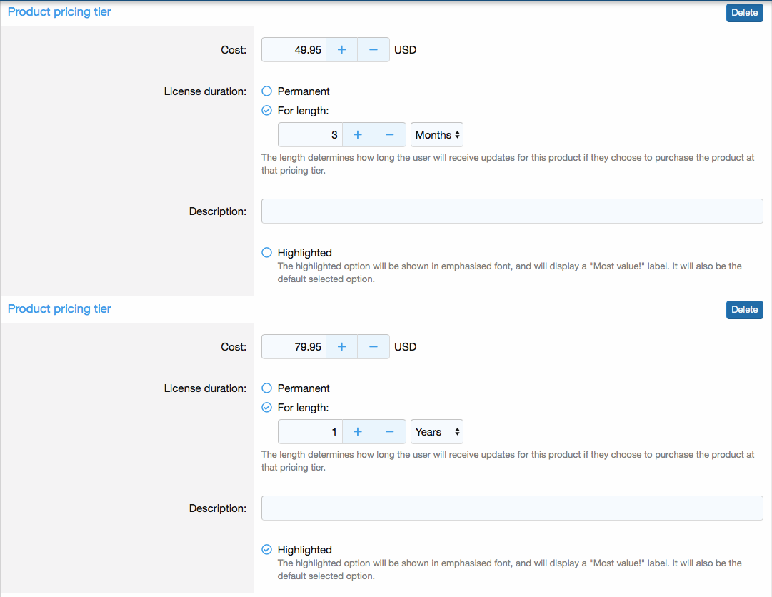Click License duration label in 49.95 tier
This screenshot has height=597, width=772.
[205, 91]
